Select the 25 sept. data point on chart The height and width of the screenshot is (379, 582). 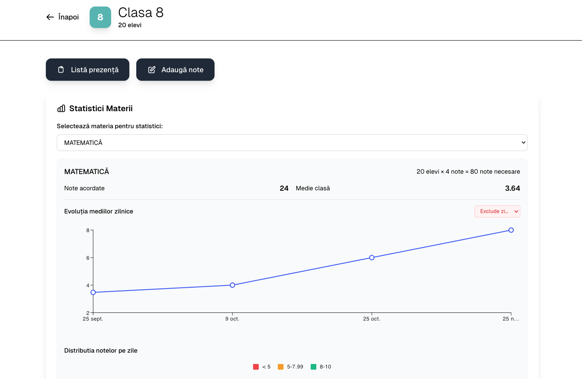click(x=93, y=292)
